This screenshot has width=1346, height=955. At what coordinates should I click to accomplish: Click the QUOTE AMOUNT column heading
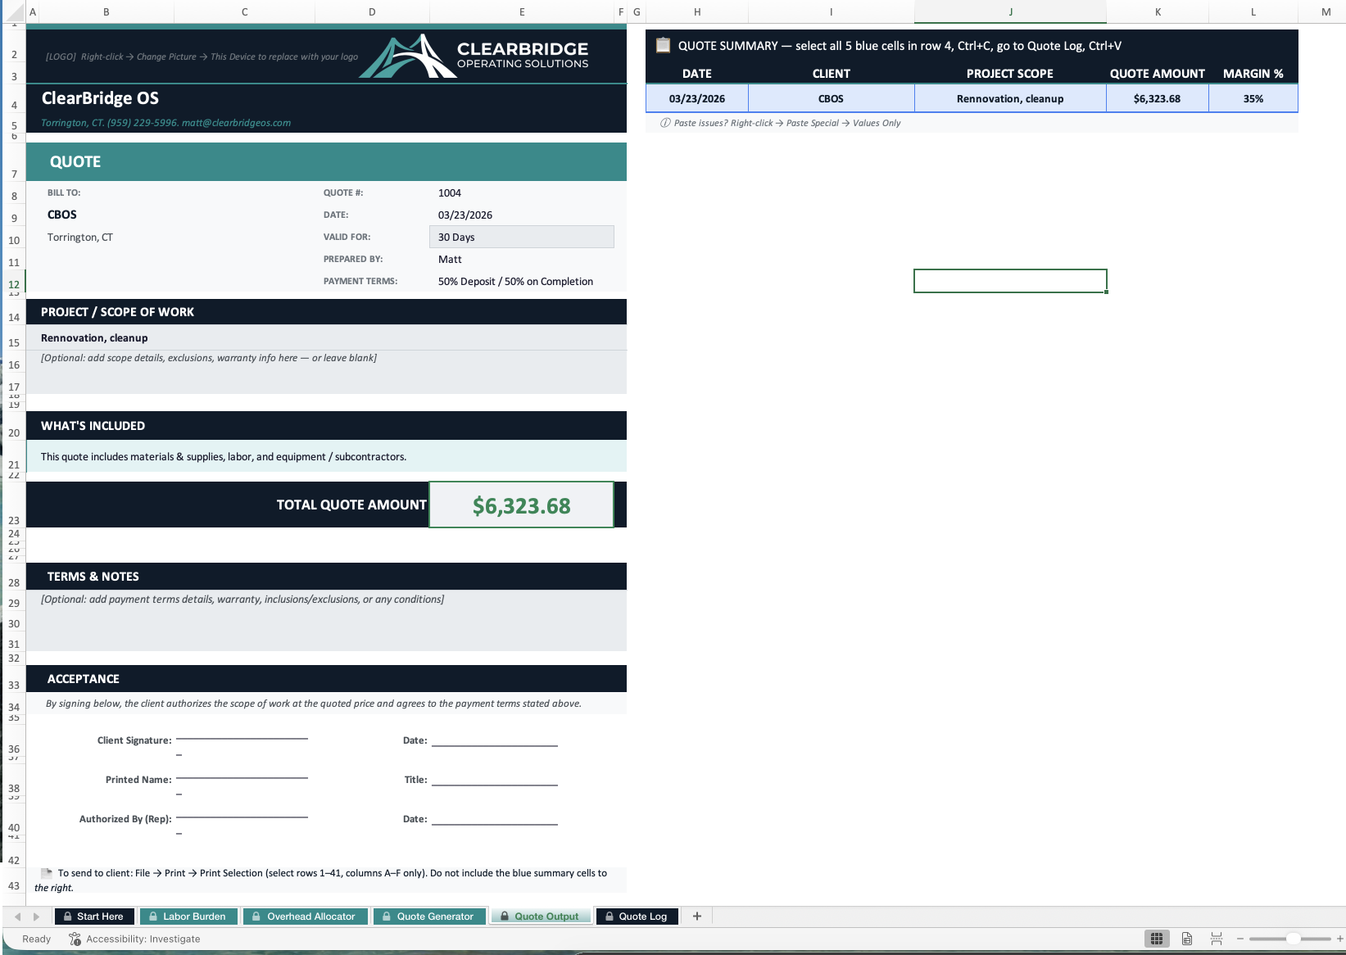pos(1157,74)
